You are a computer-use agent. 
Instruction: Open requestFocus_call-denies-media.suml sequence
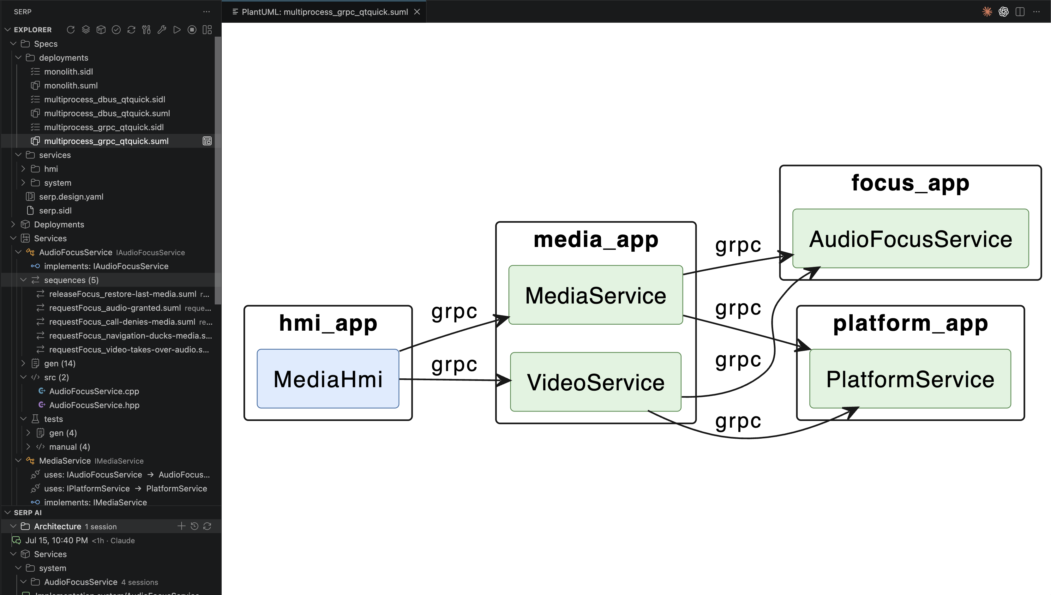click(x=108, y=322)
